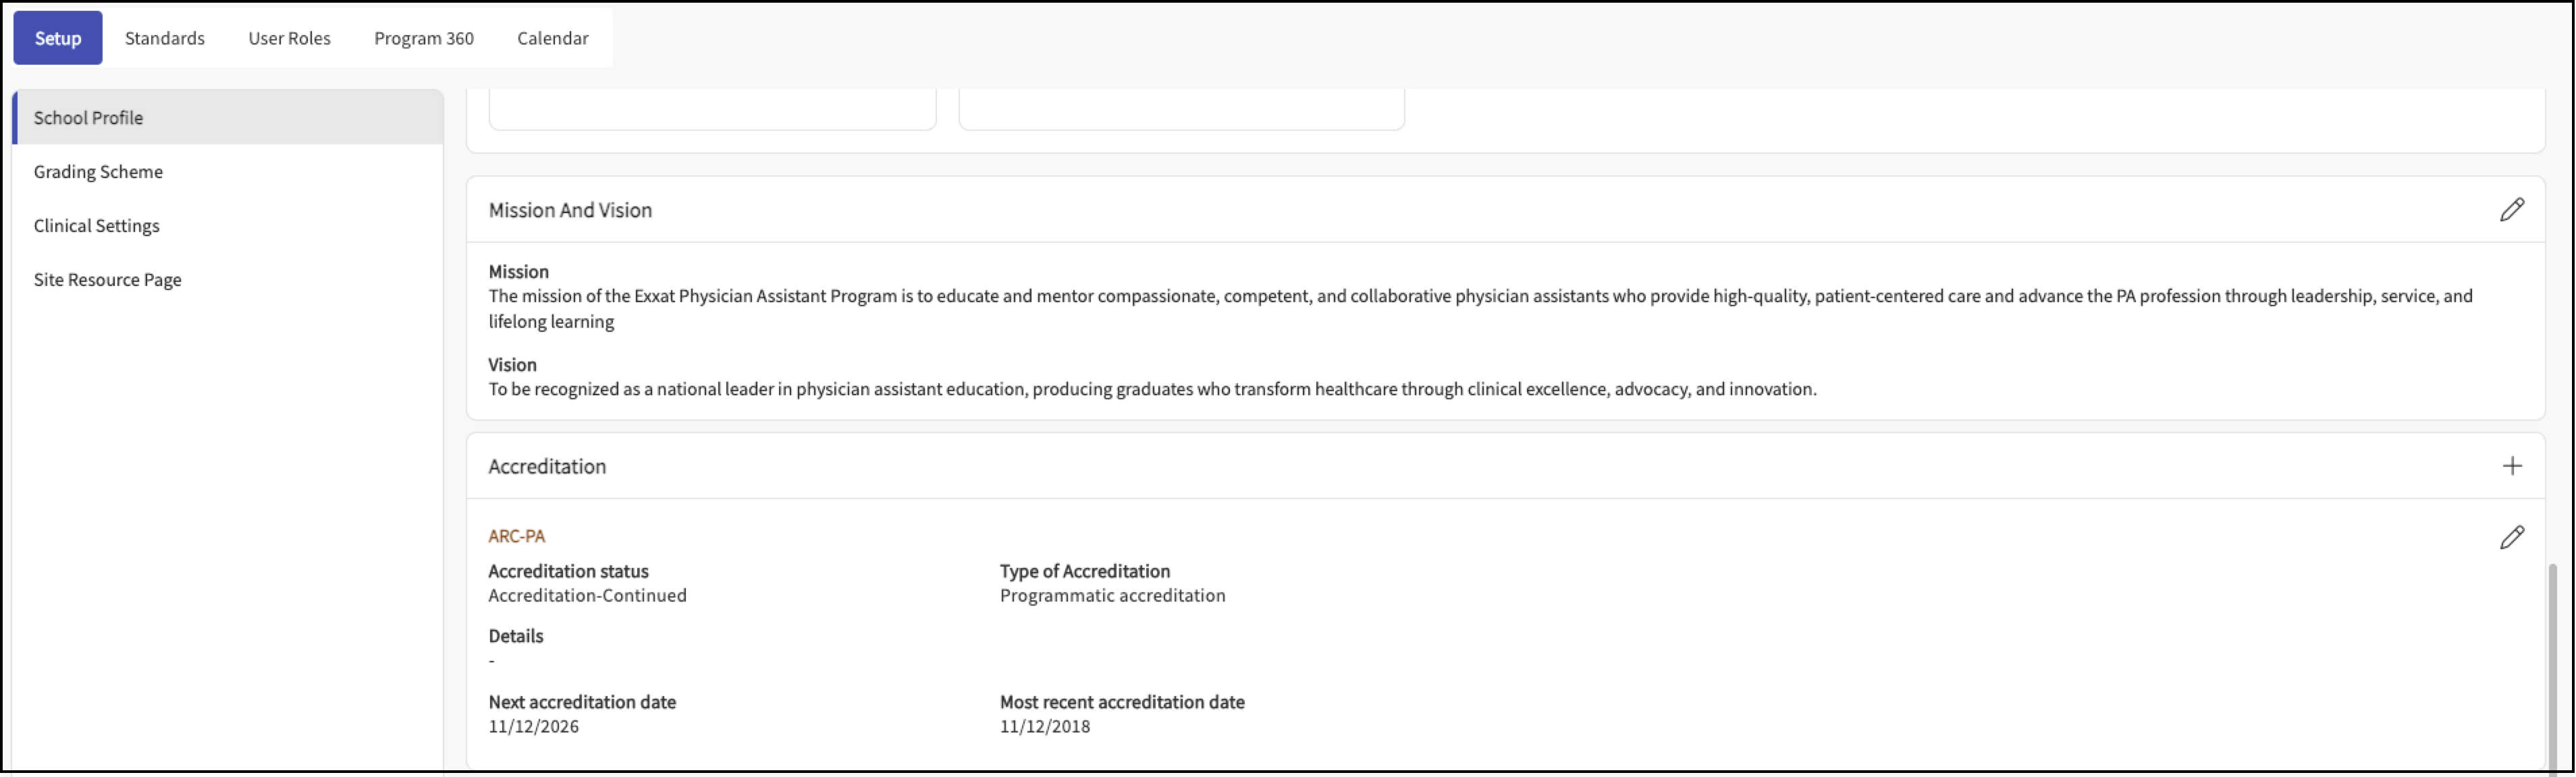Edit the ARC-PA accreditation entry

point(2511,538)
